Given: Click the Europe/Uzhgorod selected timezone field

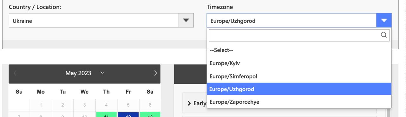Looking at the screenshot, I should [291, 21].
